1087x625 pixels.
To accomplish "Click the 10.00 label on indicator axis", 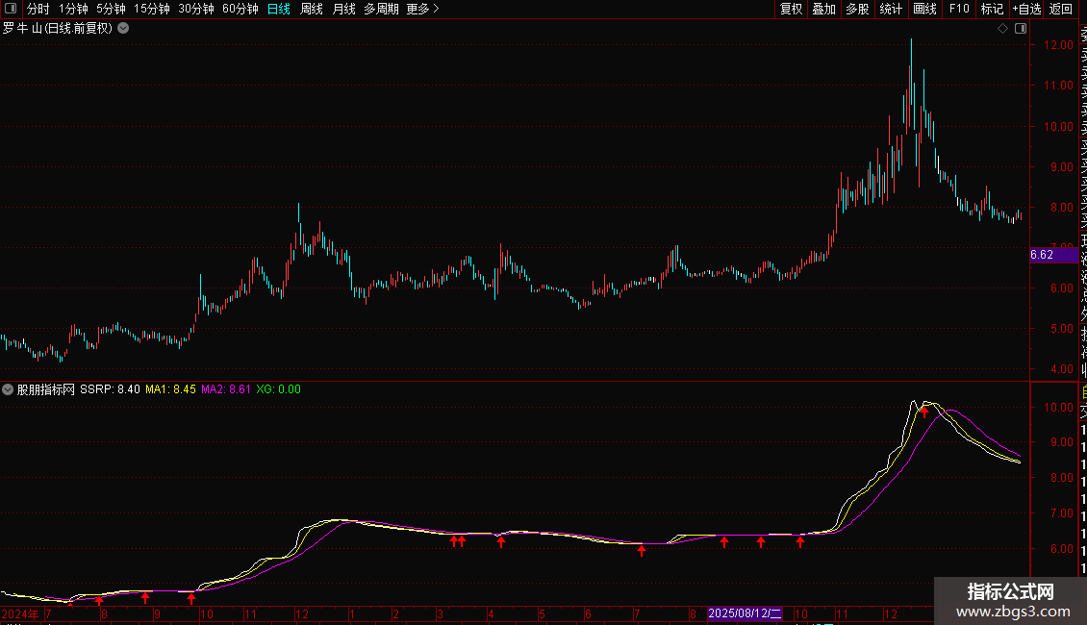I will coord(1058,408).
